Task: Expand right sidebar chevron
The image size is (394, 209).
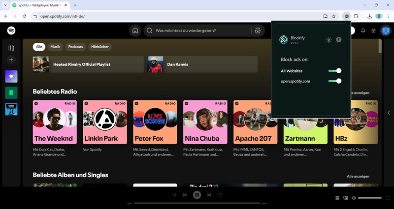Action: [389, 113]
